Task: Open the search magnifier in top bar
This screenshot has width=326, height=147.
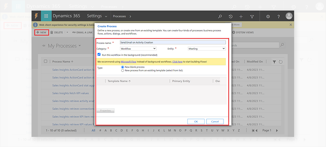Action: click(x=220, y=16)
